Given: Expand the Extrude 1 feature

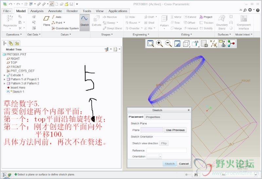Looking at the screenshot, I should [x=5, y=75].
